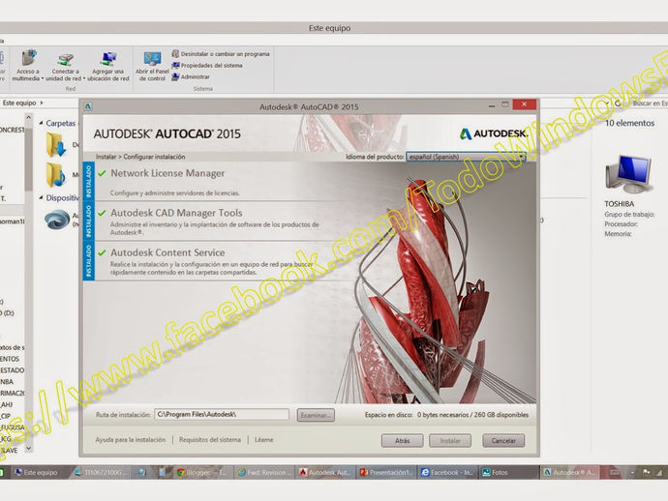668x501 pixels.
Task: Open Ayuda para la instalación link
Action: click(x=131, y=440)
